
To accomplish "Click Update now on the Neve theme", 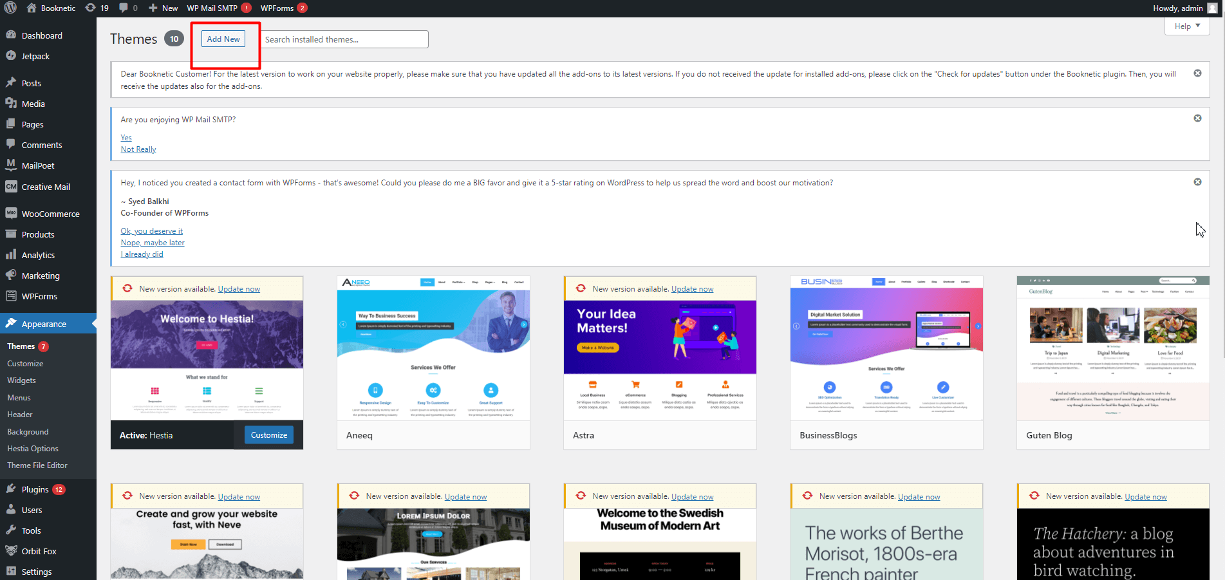I will (239, 497).
